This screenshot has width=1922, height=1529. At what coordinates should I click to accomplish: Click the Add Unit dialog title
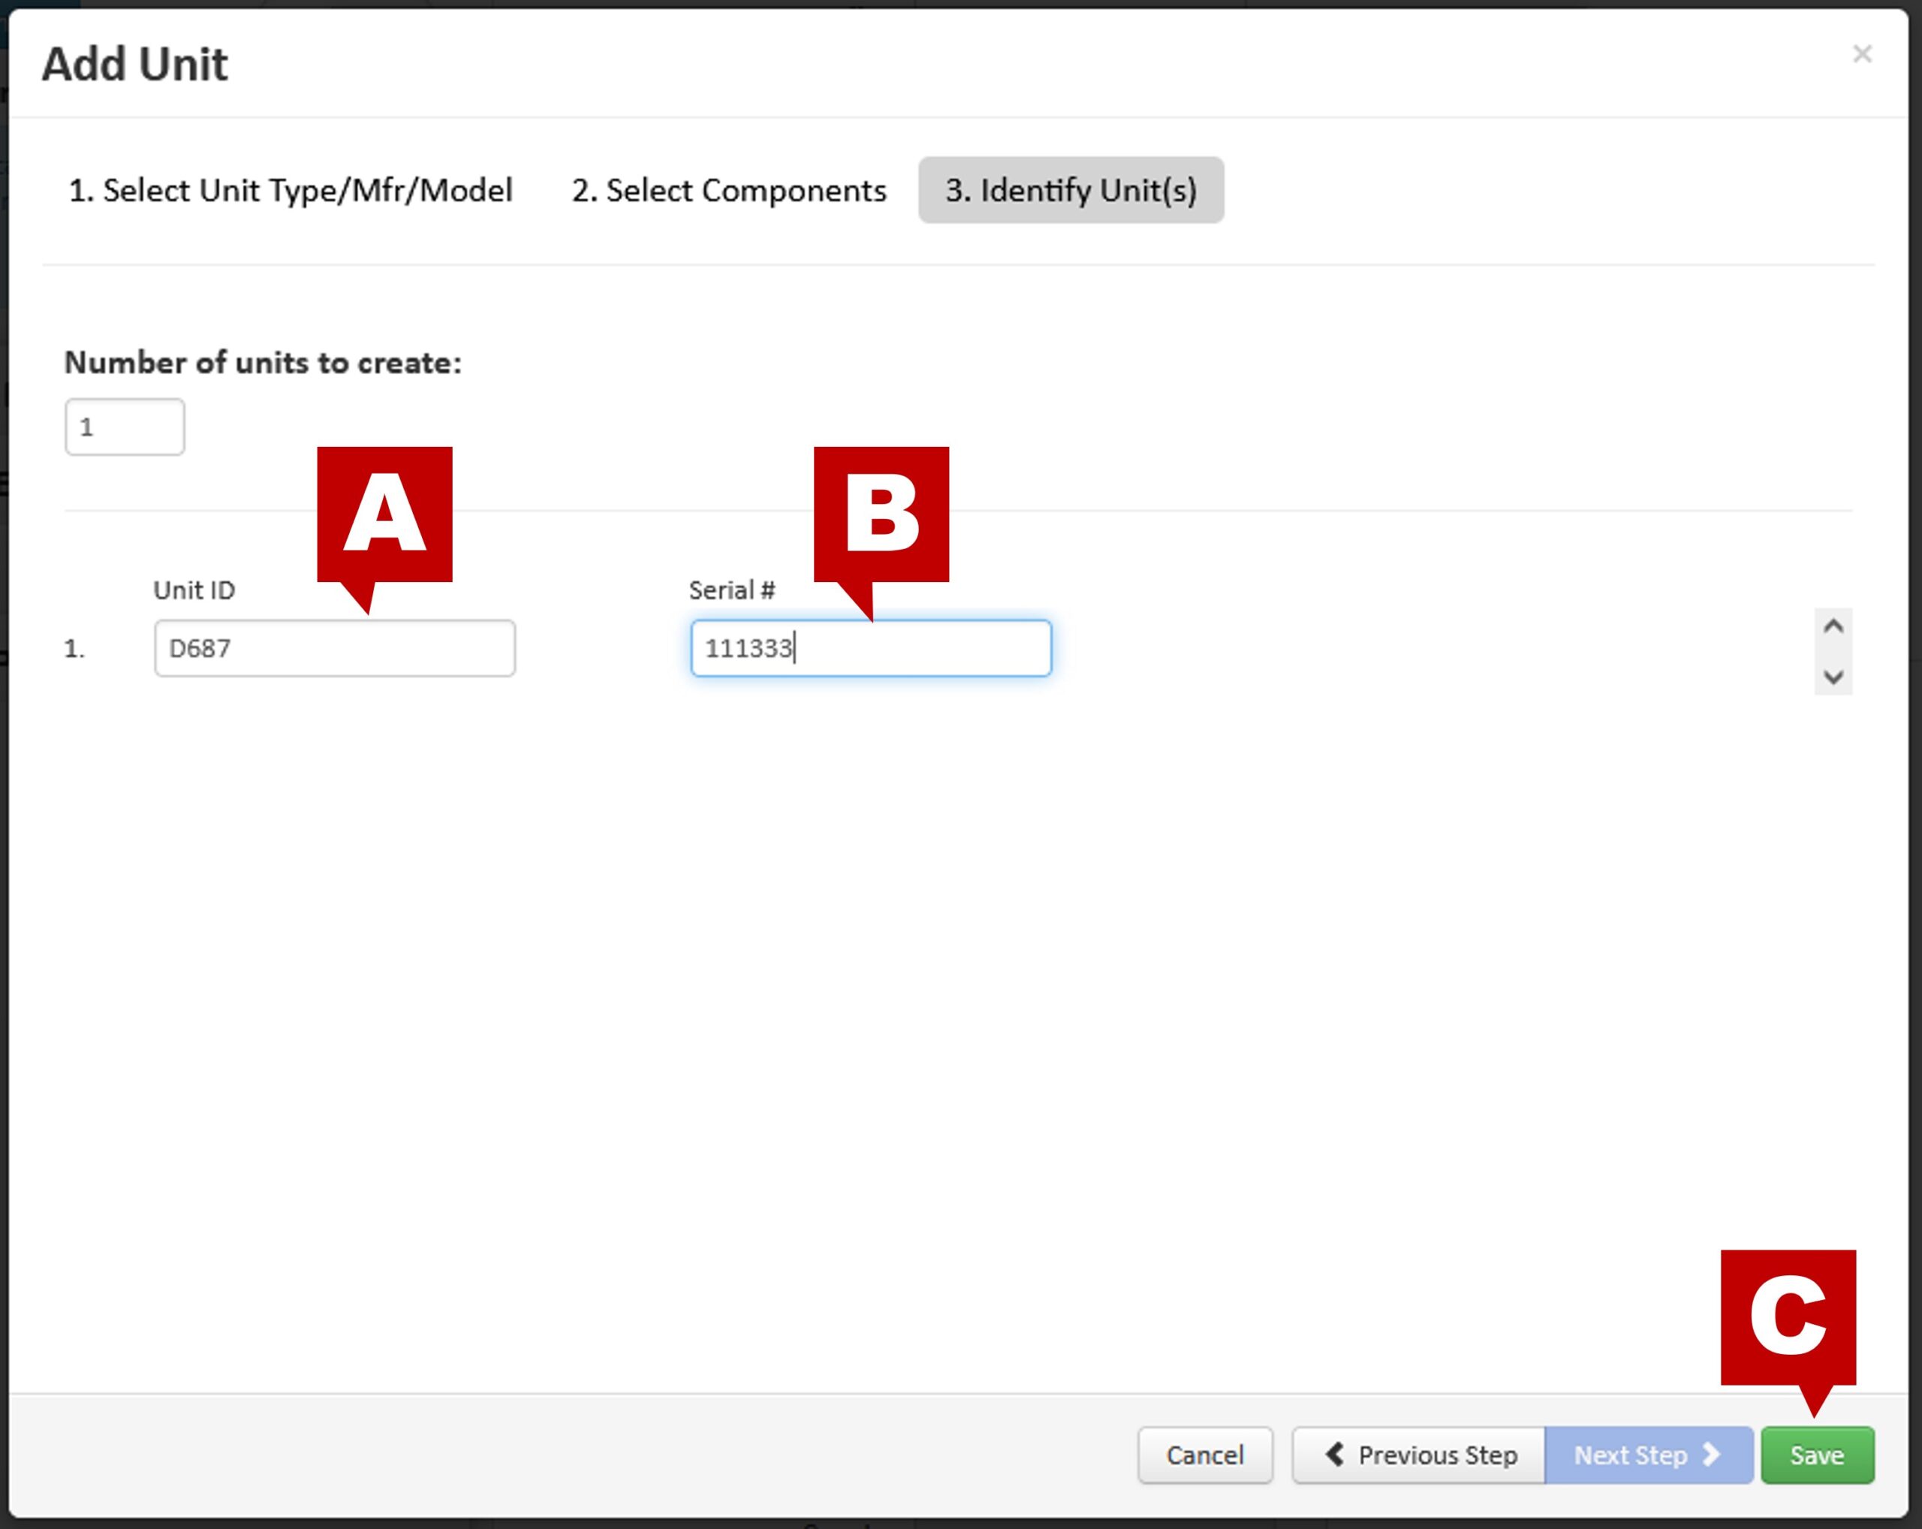134,64
